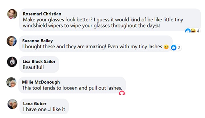Show reaction count 2 on Suzanne's comment
The width and height of the screenshot is (205, 118).
coord(179,48)
